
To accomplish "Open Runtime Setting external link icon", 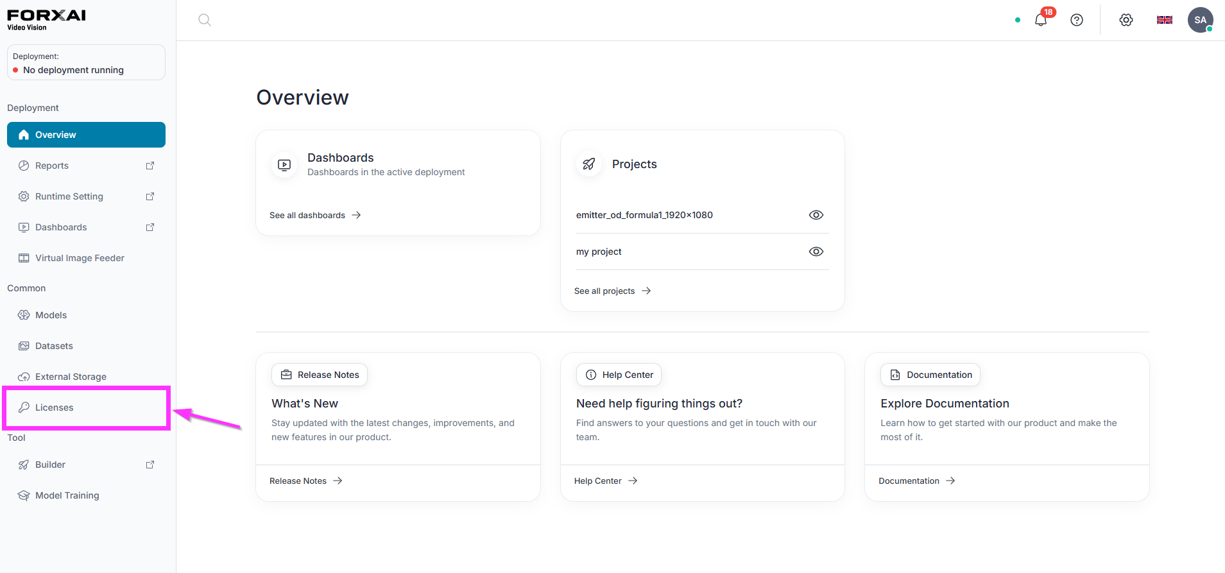I will click(x=150, y=196).
